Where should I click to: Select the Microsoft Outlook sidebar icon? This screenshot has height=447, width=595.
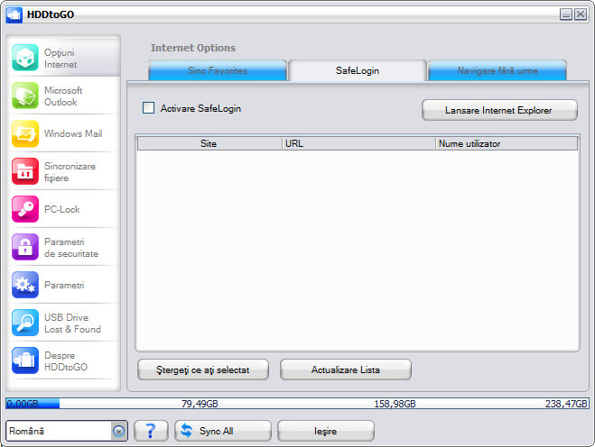point(25,96)
